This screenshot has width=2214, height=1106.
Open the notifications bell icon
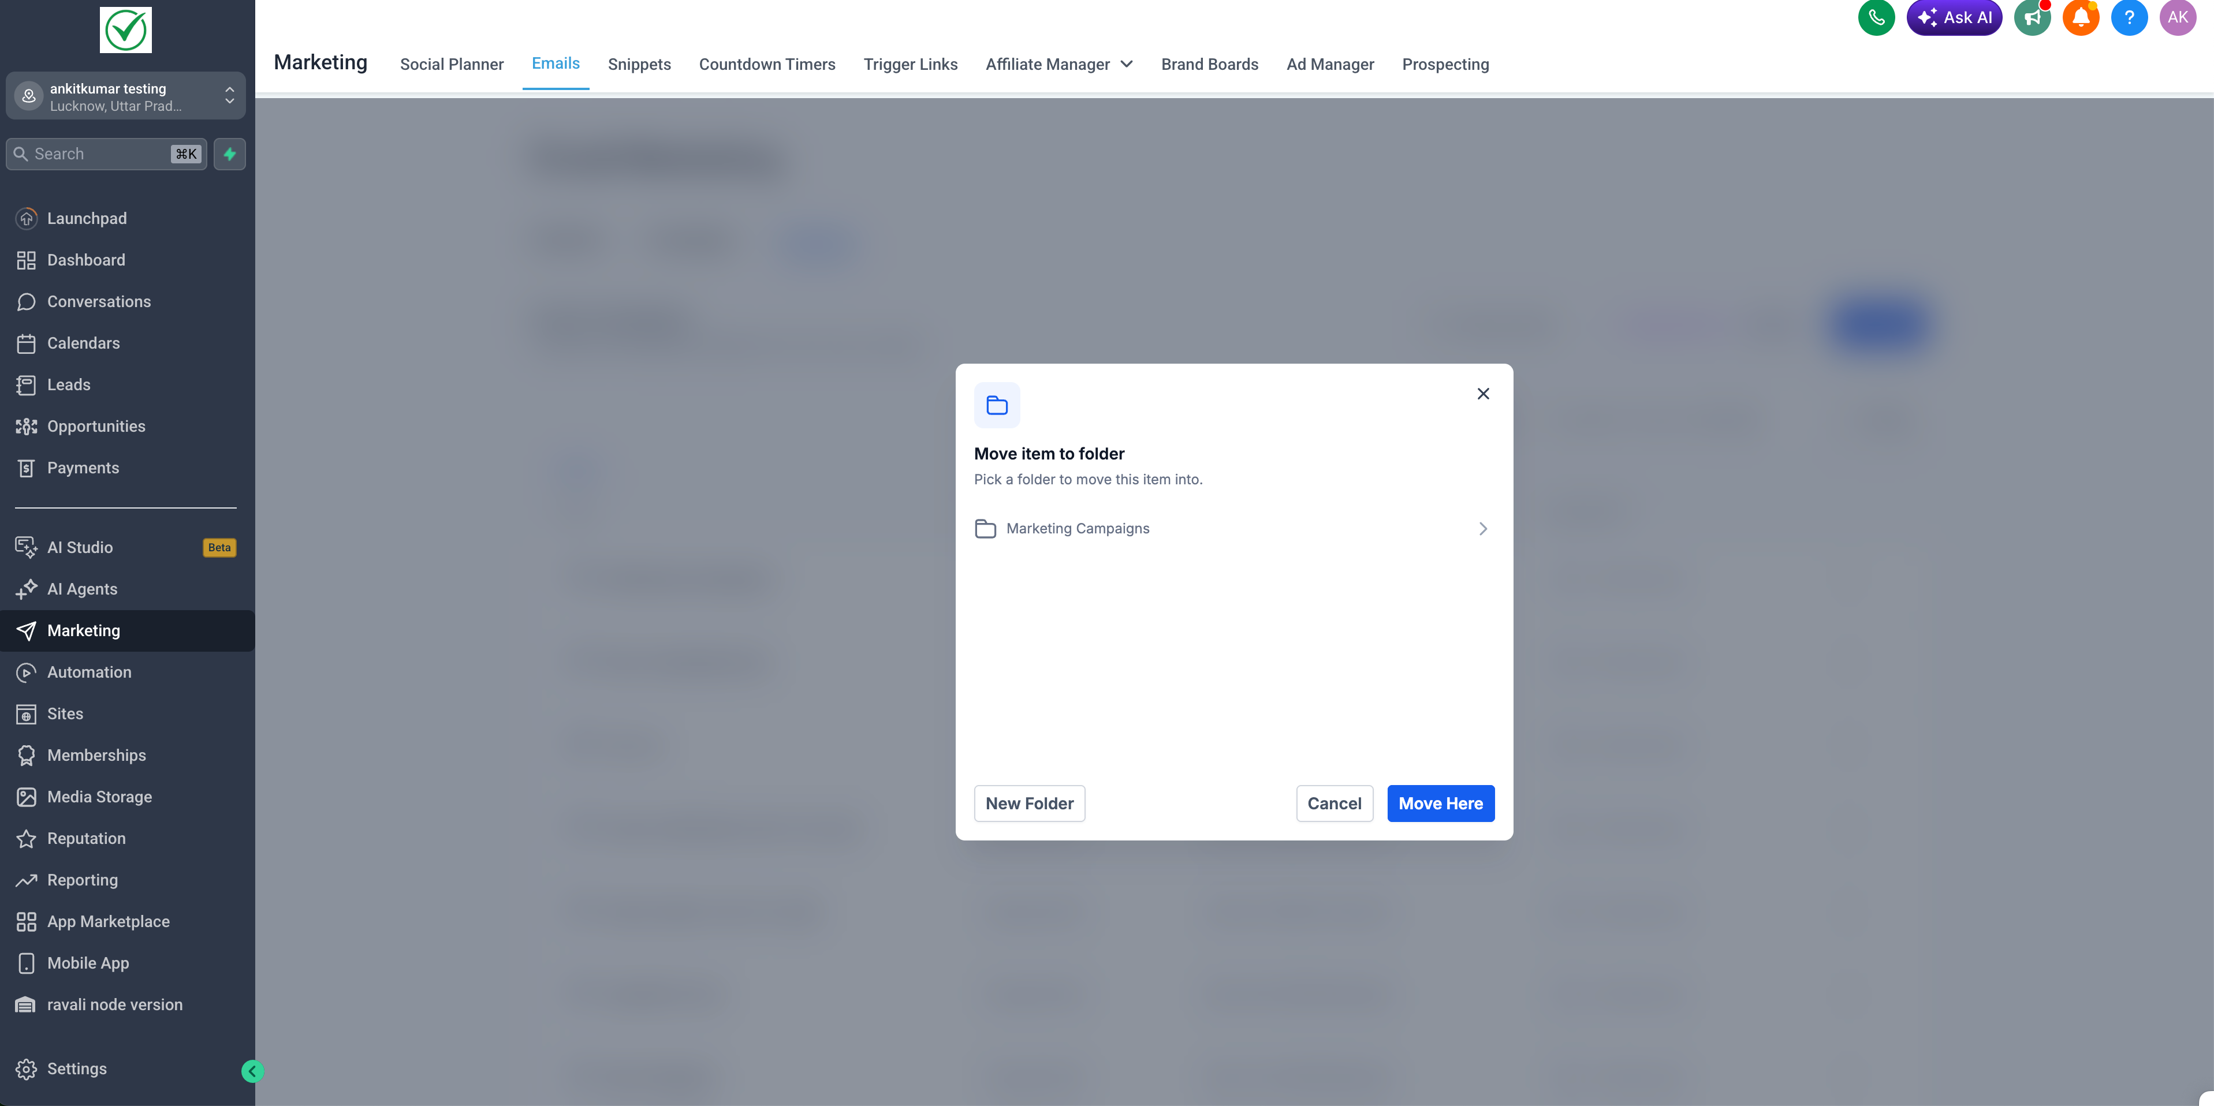(2081, 17)
